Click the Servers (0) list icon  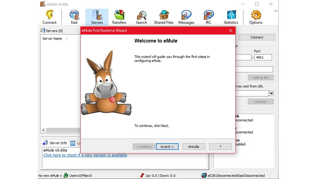click(x=43, y=30)
